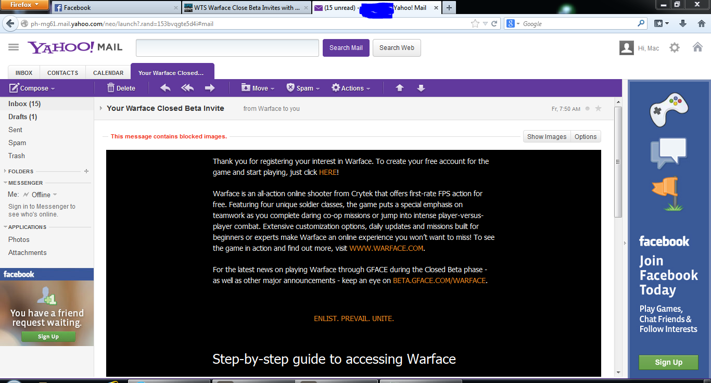The height and width of the screenshot is (383, 711).
Task: Click the Delete button in toolbar
Action: click(x=121, y=88)
